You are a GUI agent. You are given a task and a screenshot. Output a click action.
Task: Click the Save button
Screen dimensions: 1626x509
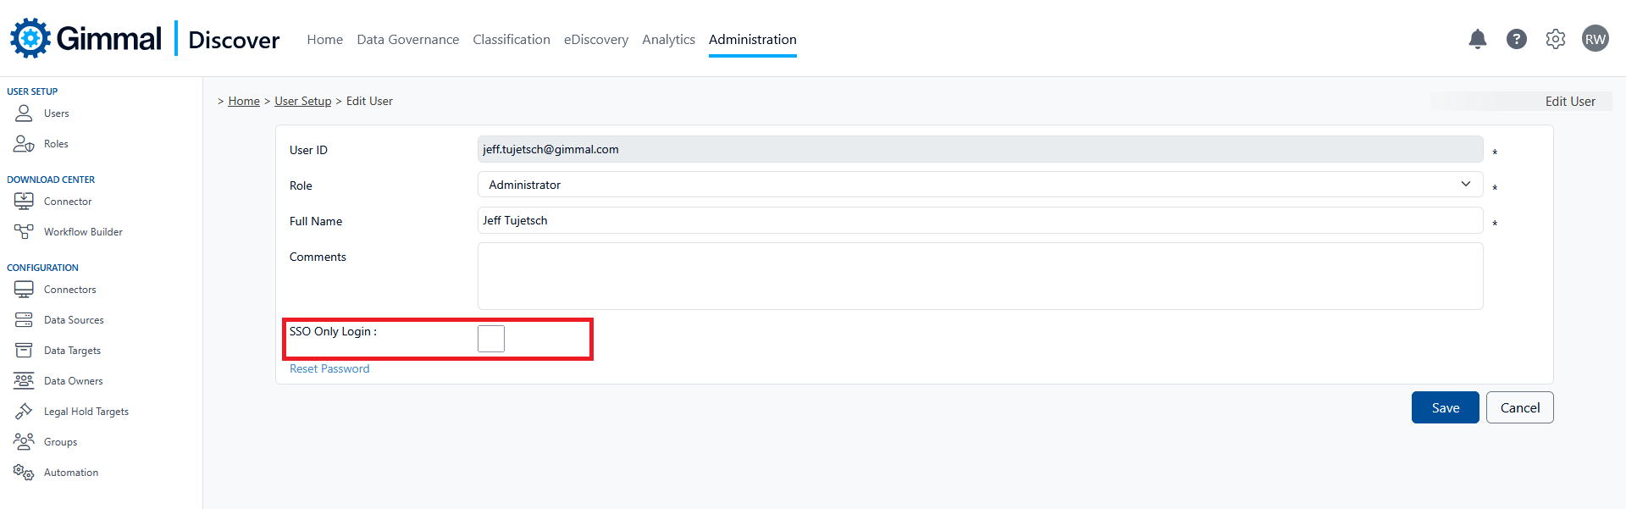point(1445,407)
